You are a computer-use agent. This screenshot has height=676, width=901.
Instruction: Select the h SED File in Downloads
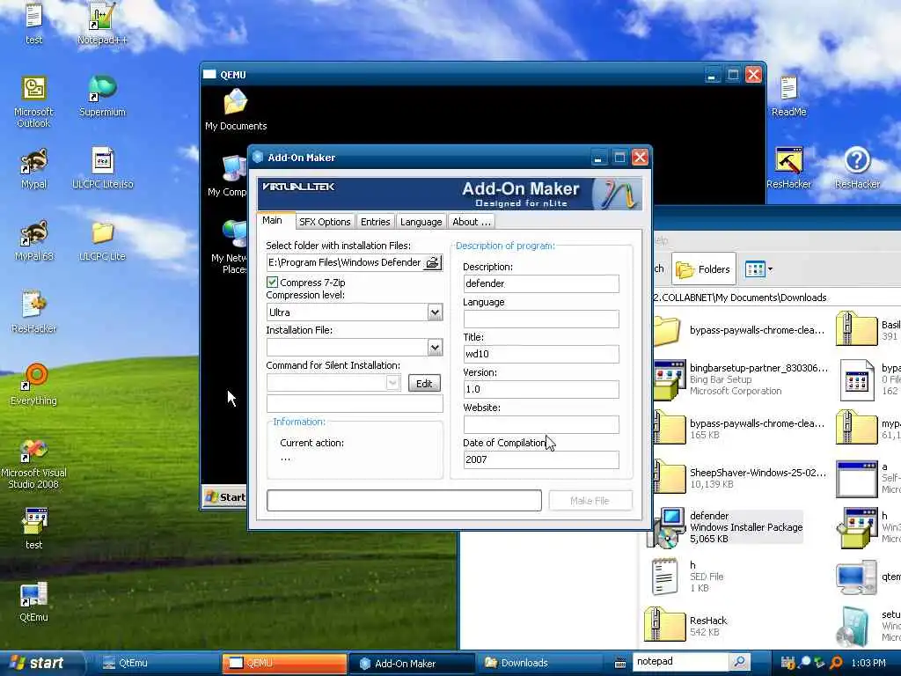[688, 576]
